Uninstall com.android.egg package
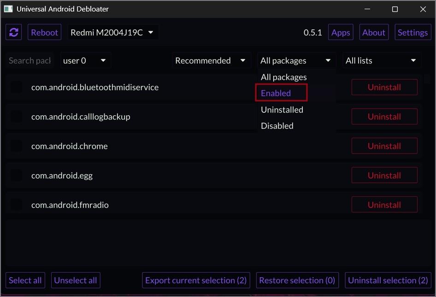 (384, 175)
